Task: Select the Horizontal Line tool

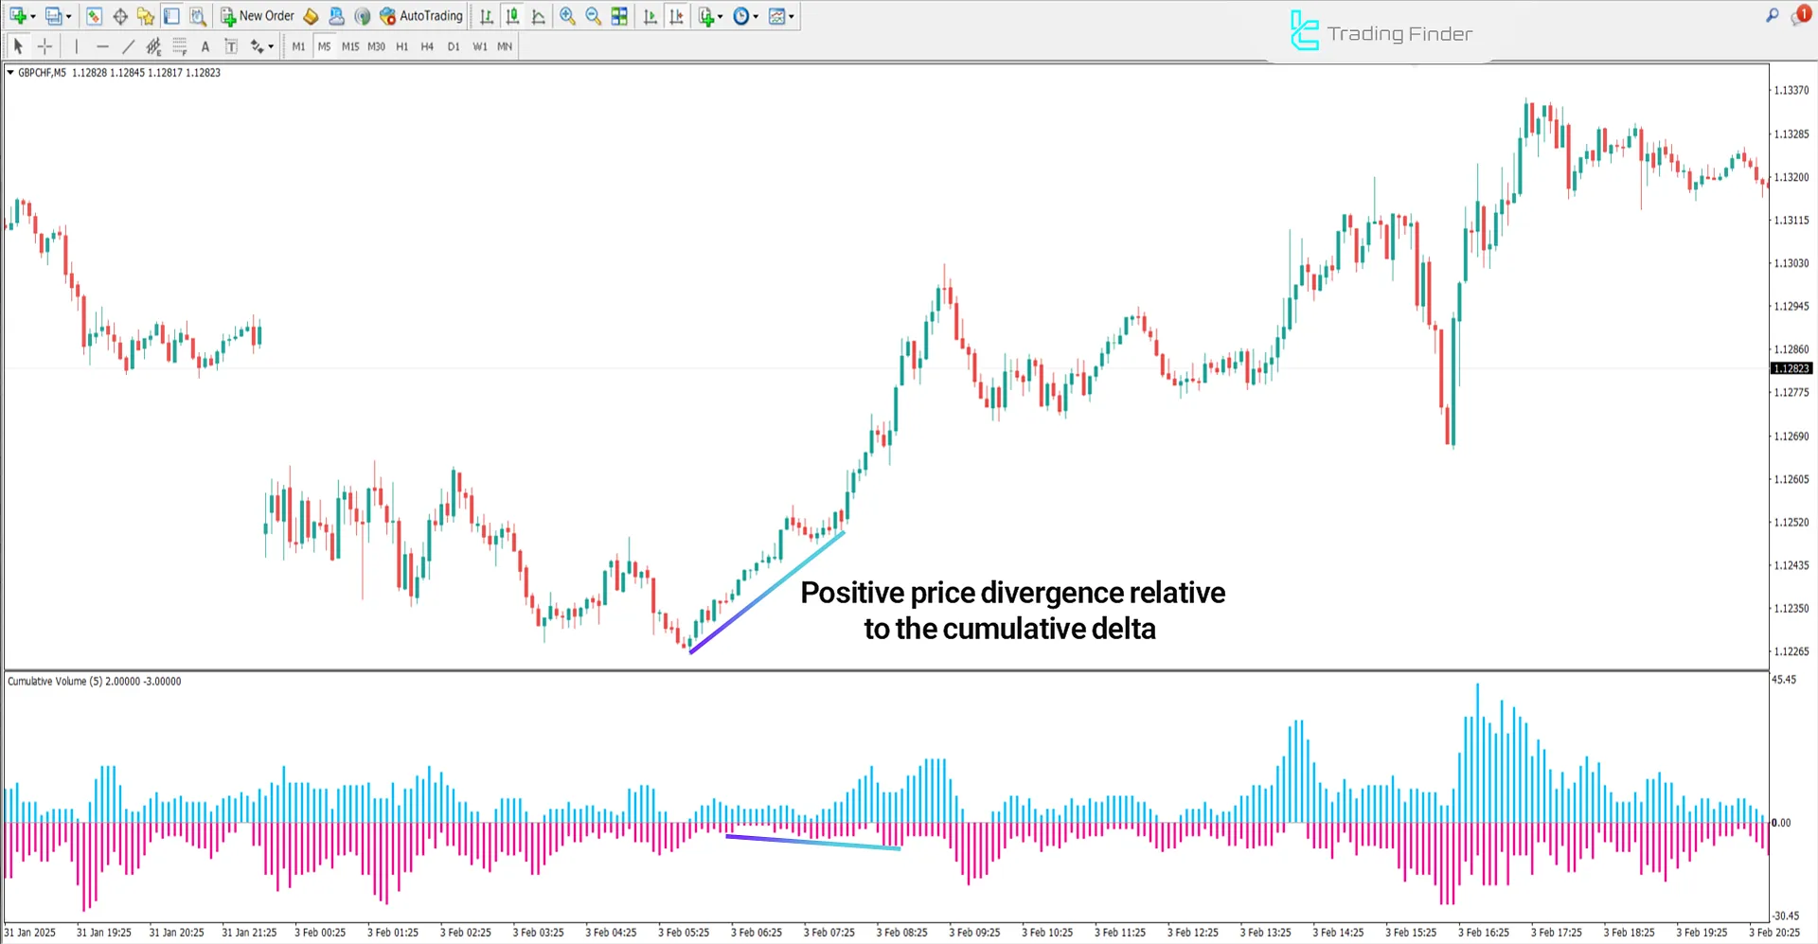Action: [102, 45]
